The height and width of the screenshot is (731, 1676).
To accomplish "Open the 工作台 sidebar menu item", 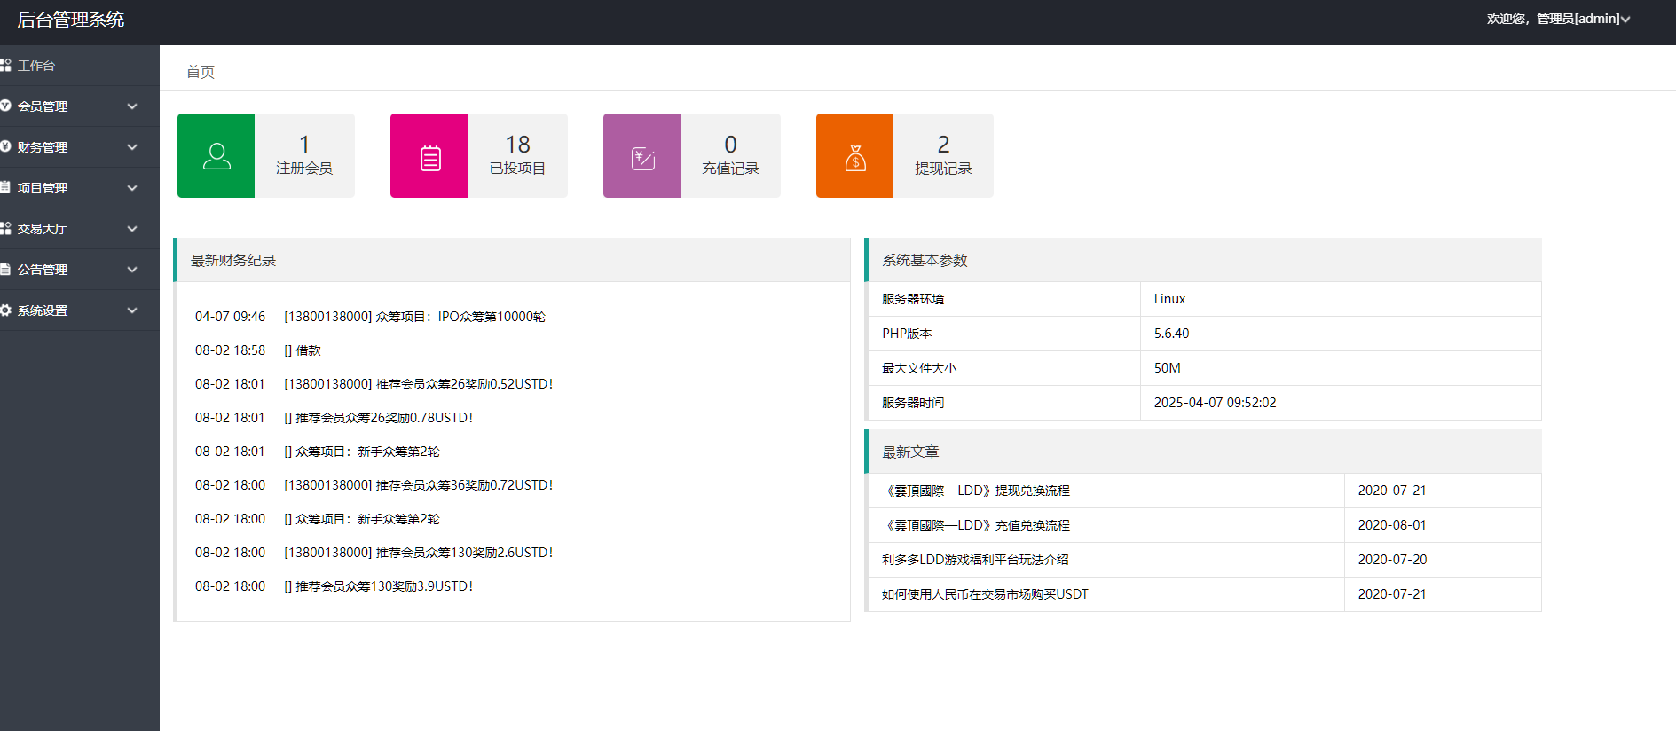I will click(36, 66).
